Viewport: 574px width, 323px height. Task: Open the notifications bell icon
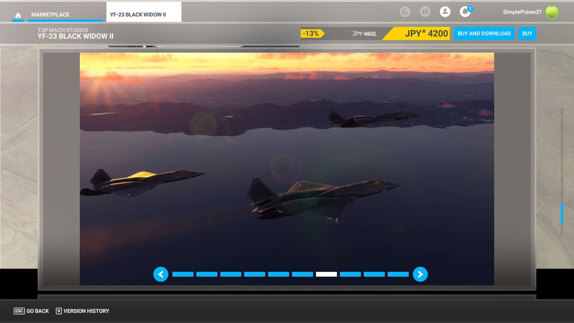[x=465, y=12]
